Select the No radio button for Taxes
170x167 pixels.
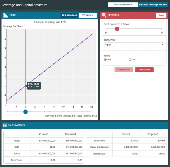pyautogui.click(x=130, y=60)
